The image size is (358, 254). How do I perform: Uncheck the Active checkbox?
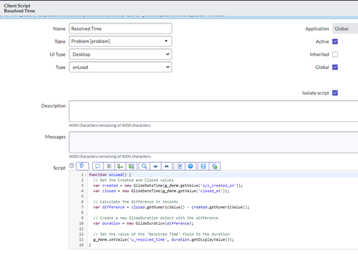[x=335, y=42]
